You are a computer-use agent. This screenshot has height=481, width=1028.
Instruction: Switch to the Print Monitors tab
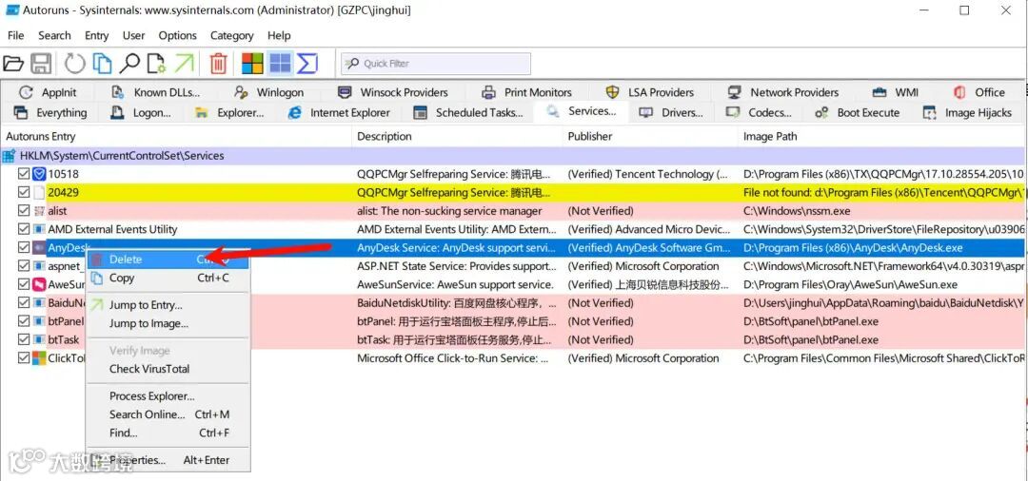tap(527, 92)
